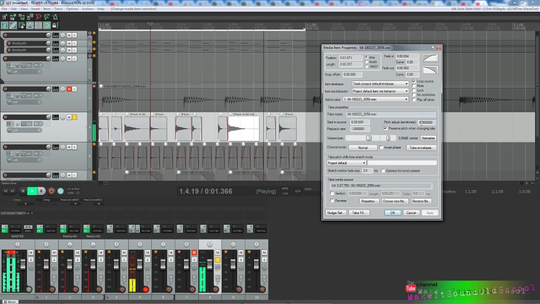The image size is (540, 304).
Task: Open the View menu
Action: [24, 9]
